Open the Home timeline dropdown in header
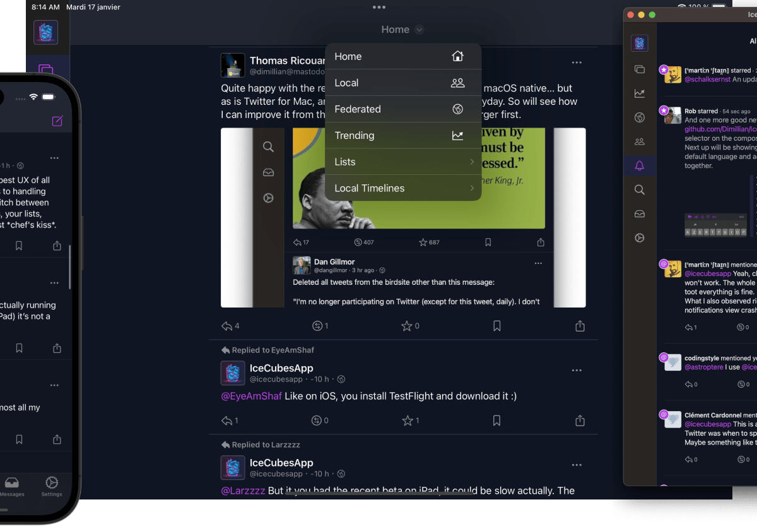This screenshot has height=526, width=757. [x=402, y=30]
